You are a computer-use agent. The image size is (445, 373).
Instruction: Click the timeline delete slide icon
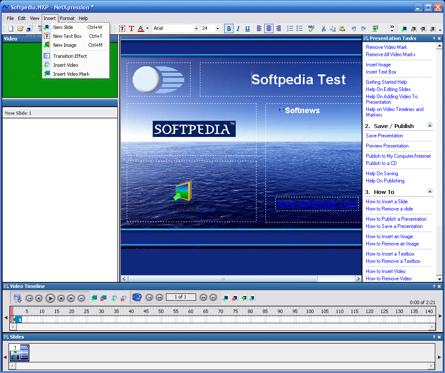(x=235, y=298)
